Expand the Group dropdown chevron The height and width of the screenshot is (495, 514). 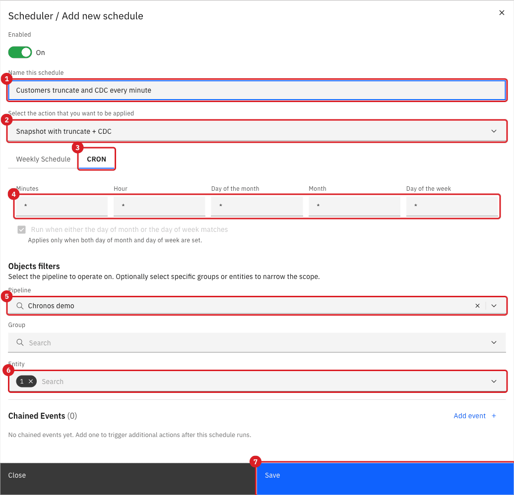[x=494, y=342]
